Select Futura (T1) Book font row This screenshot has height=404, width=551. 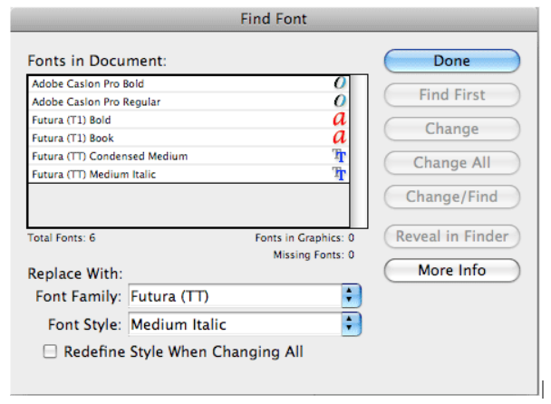click(x=189, y=138)
